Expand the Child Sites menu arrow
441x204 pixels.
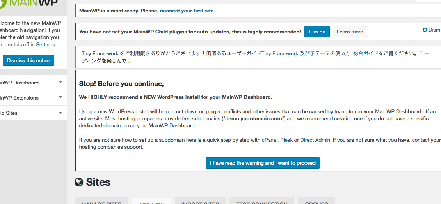[x=60, y=113]
